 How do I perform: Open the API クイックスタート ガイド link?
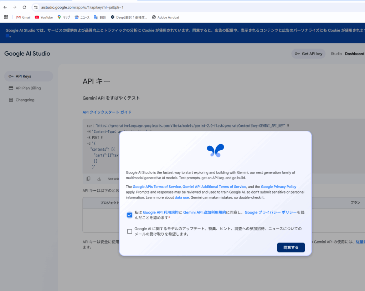[x=107, y=112]
